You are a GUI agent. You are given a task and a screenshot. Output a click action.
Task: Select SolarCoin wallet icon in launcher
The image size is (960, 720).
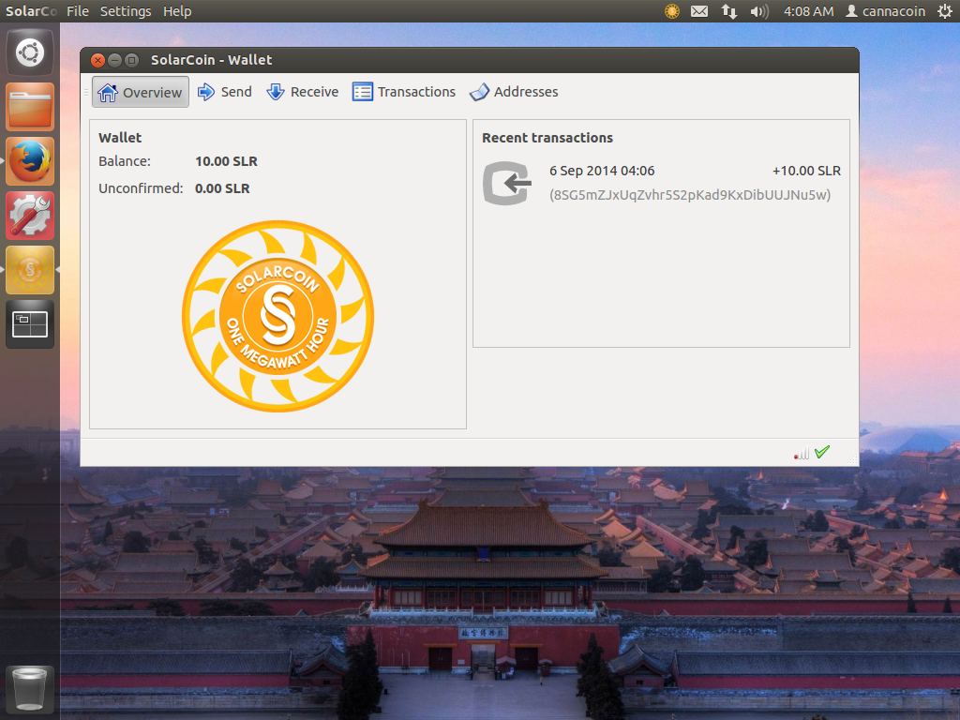click(x=30, y=270)
